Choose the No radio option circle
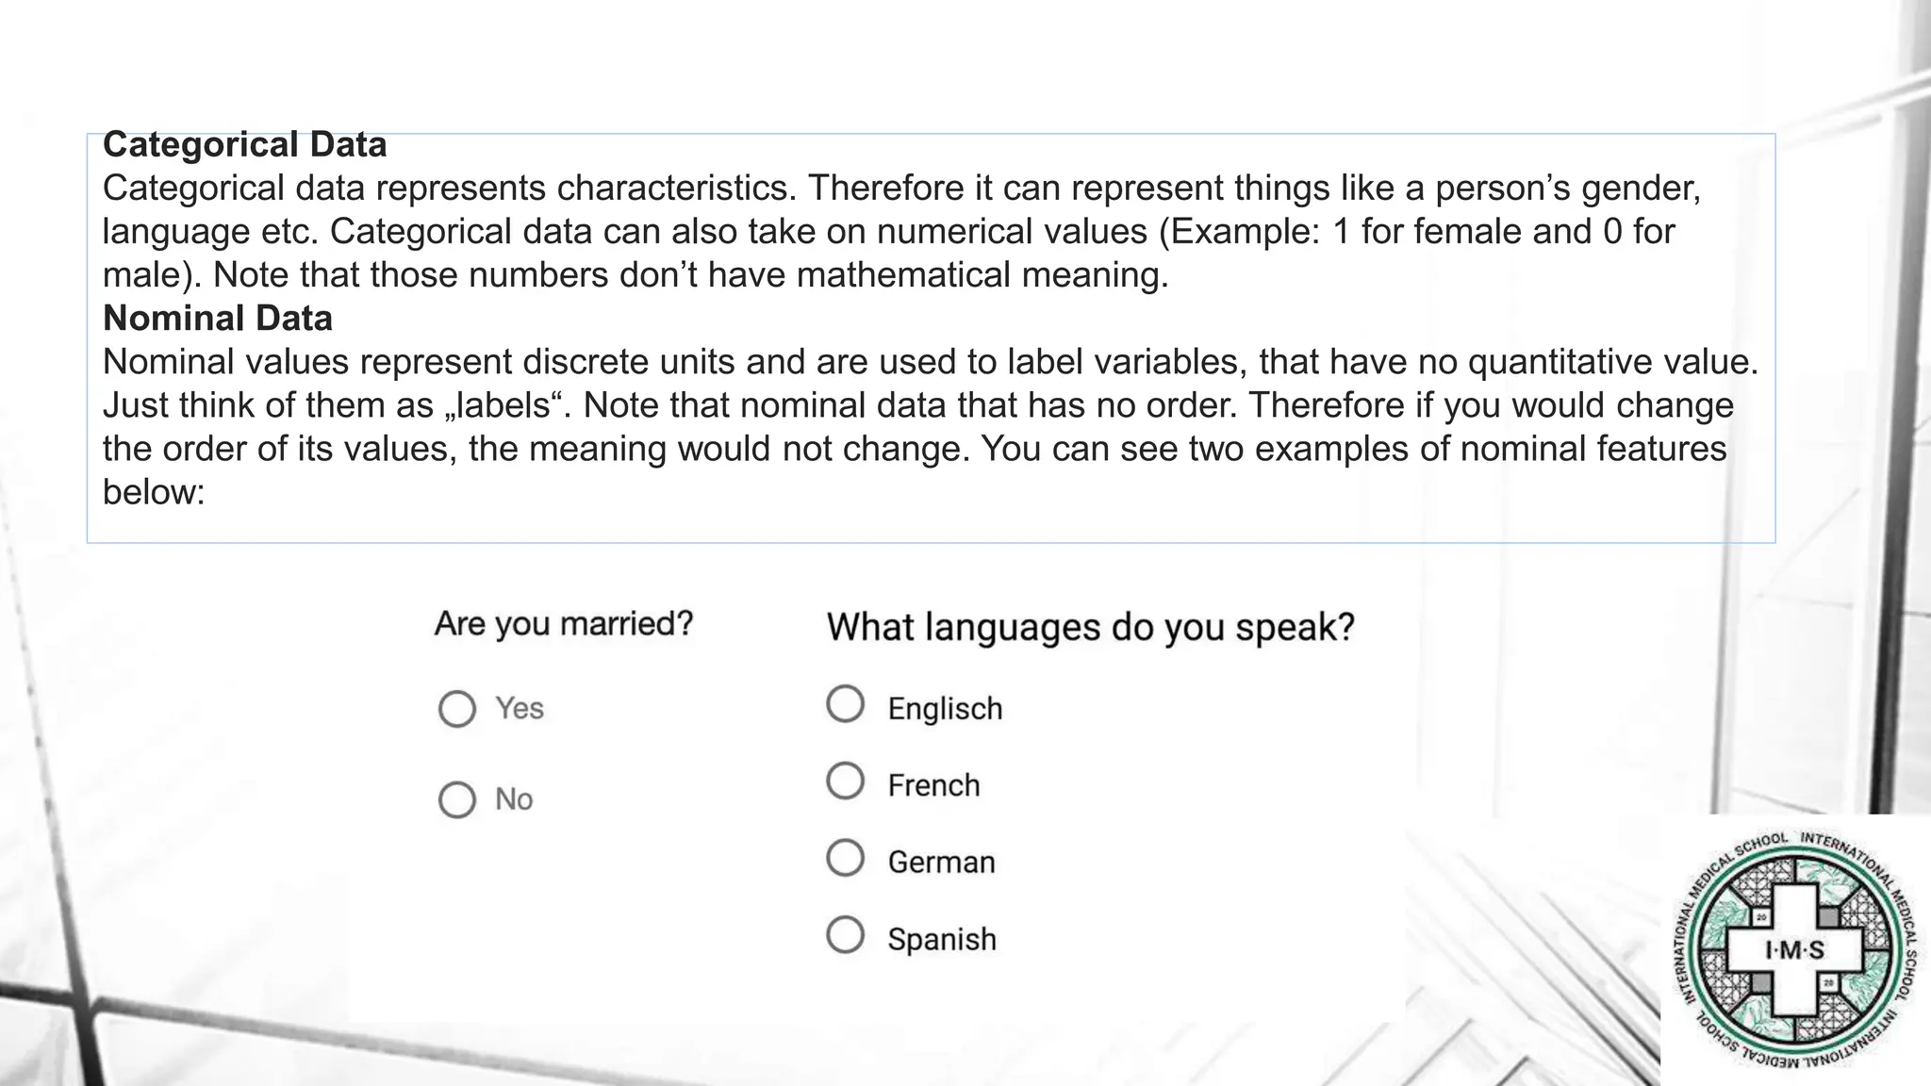 (x=457, y=799)
